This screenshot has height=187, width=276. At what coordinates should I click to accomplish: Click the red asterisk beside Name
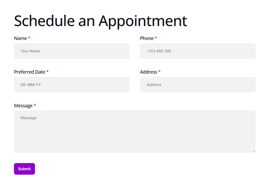(x=29, y=38)
